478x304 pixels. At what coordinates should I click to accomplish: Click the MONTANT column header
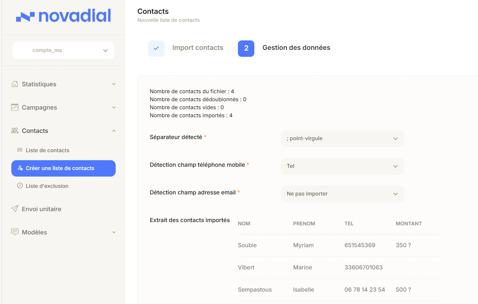coord(409,224)
